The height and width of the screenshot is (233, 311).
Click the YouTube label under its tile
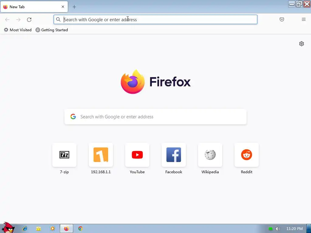137,172
